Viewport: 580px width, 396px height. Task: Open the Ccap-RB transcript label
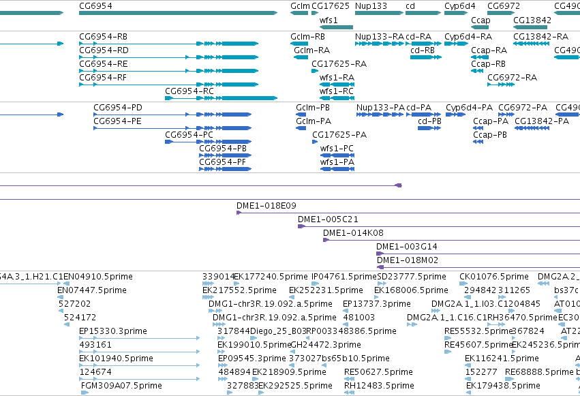click(488, 64)
